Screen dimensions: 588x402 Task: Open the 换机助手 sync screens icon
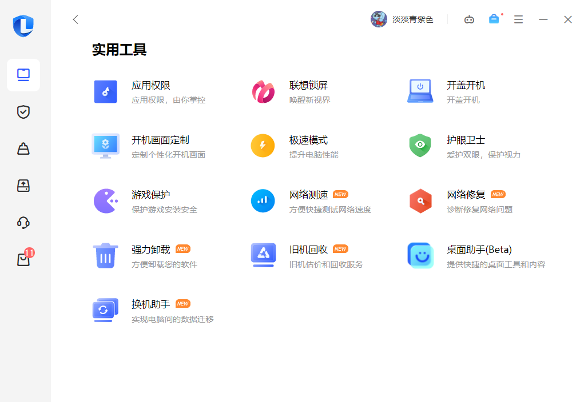tap(105, 310)
